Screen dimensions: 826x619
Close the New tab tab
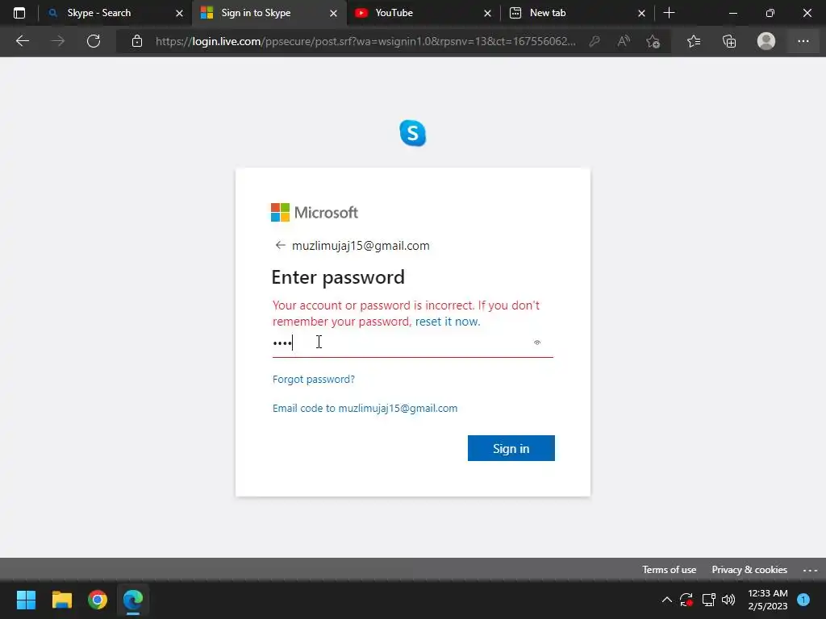[641, 13]
